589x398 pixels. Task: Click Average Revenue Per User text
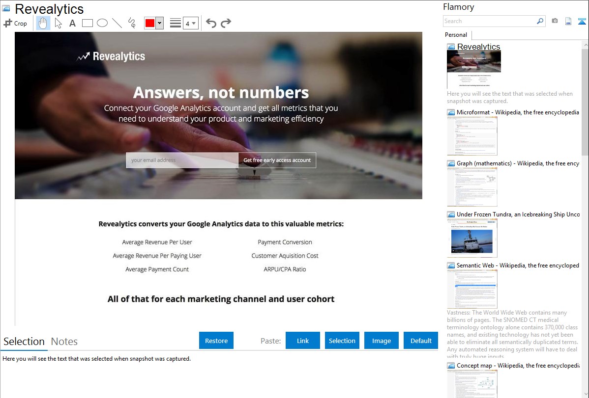(157, 242)
